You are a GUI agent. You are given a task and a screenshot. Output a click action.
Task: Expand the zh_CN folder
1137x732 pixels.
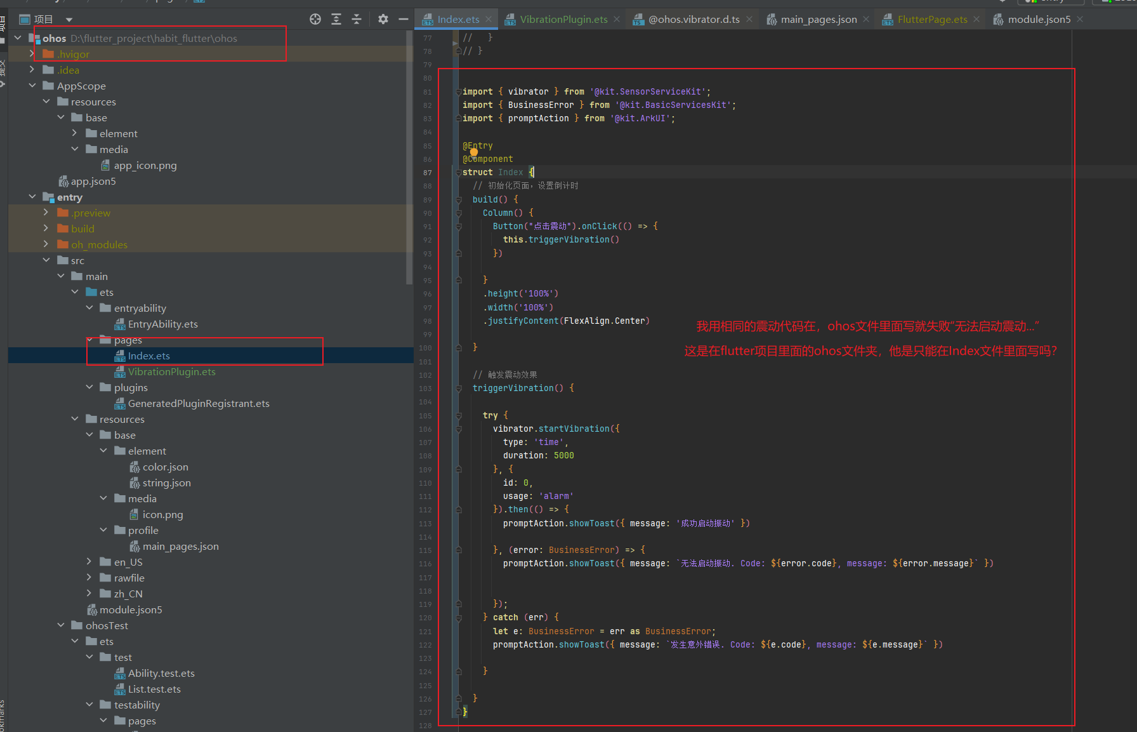pyautogui.click(x=89, y=594)
